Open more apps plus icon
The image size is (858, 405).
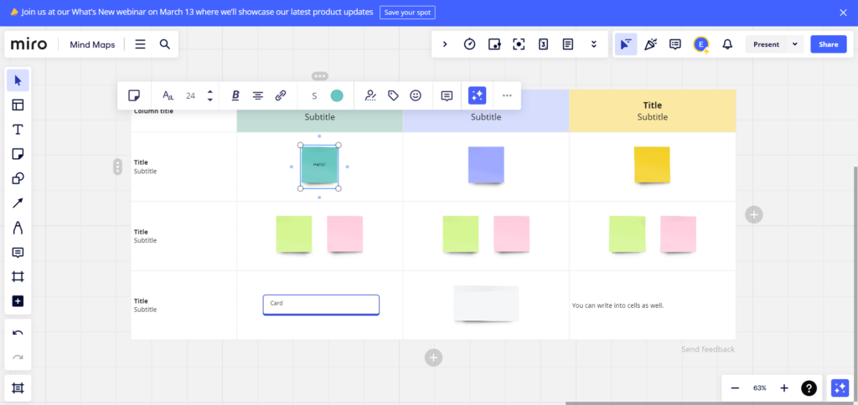18,301
